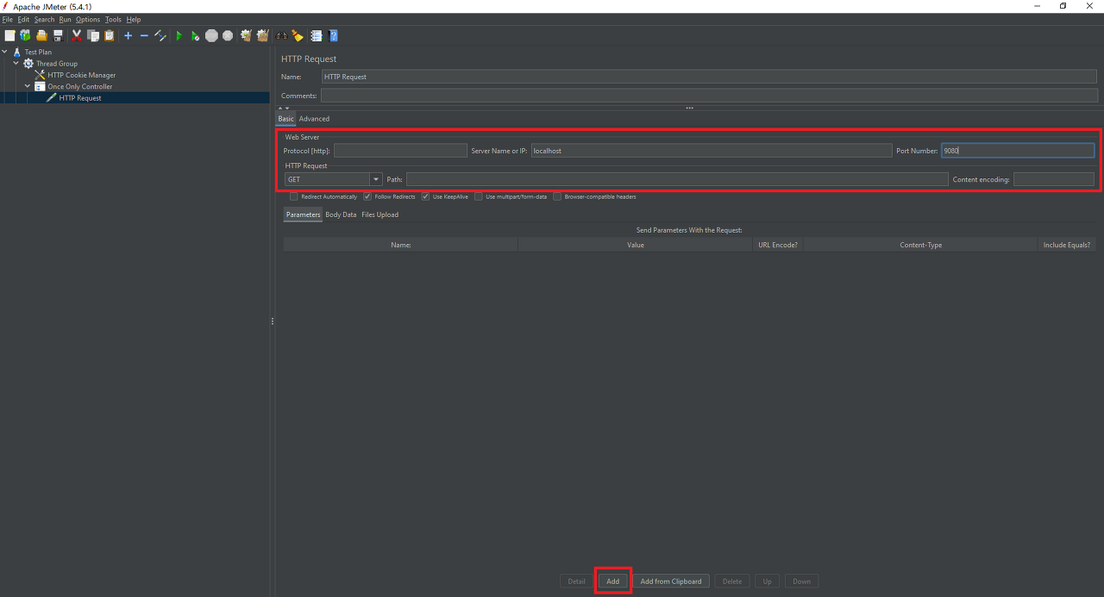The height and width of the screenshot is (597, 1104).
Task: Click the Detail button
Action: [x=577, y=581]
